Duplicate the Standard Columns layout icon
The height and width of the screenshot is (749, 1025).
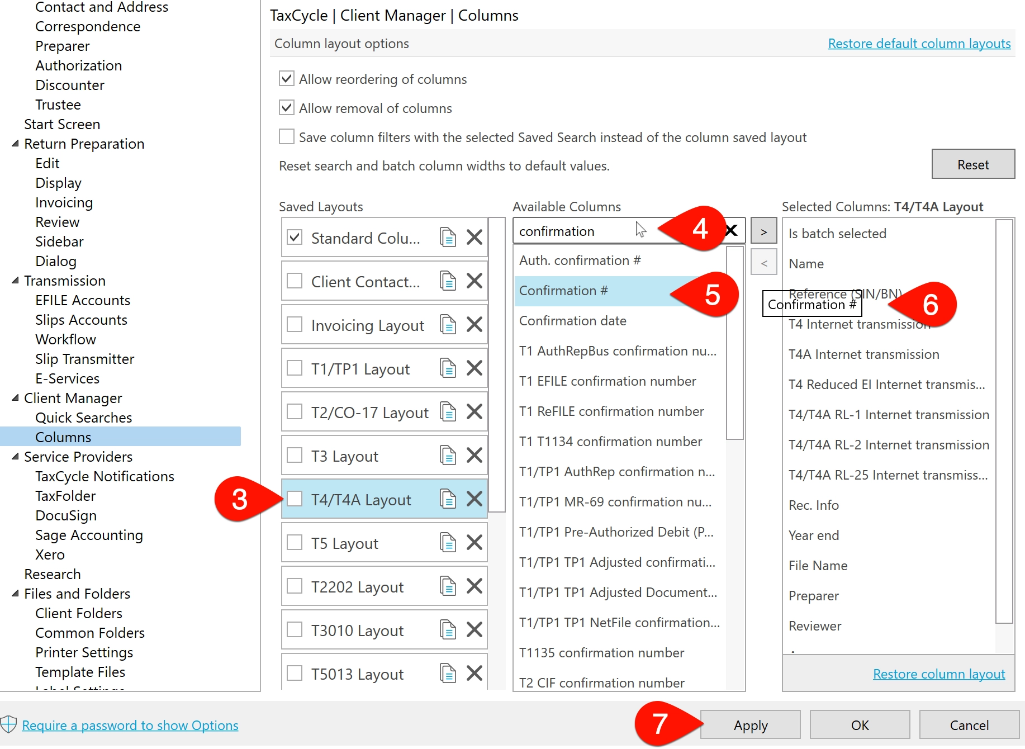tap(448, 238)
